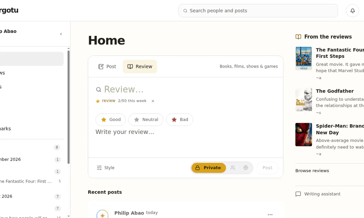Open Browse reviews link
This screenshot has height=218, width=364.
(312, 171)
